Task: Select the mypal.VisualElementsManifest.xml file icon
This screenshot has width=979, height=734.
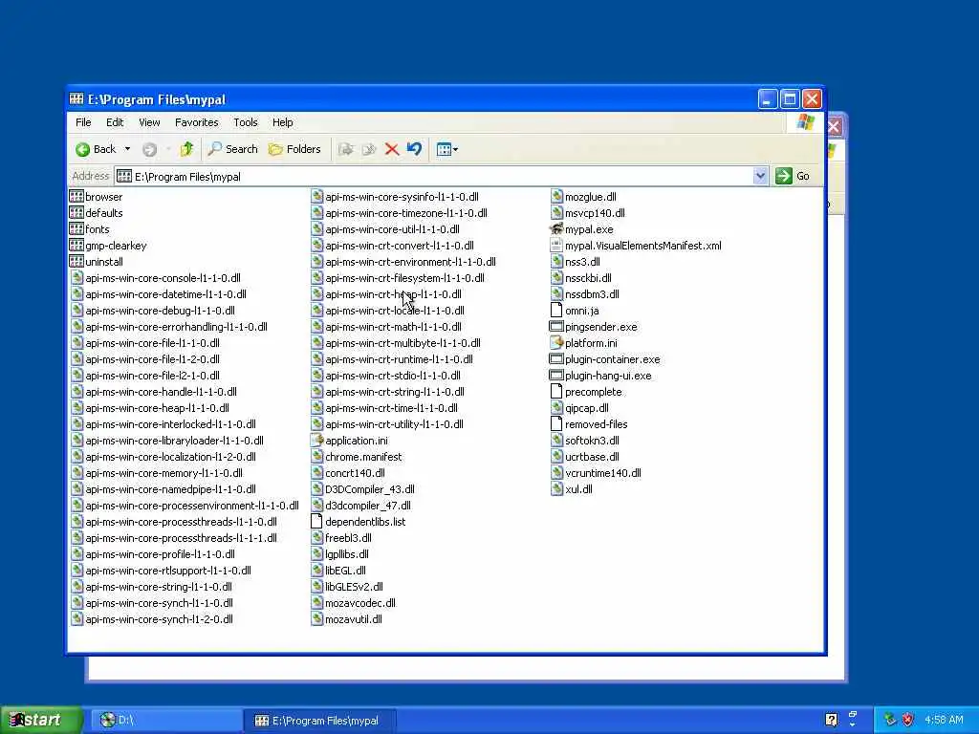Action: (x=556, y=246)
